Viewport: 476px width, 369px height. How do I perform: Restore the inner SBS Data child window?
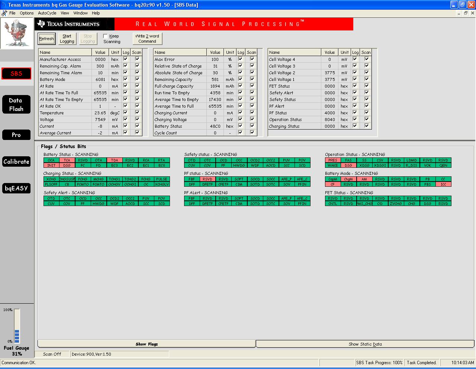point(465,13)
